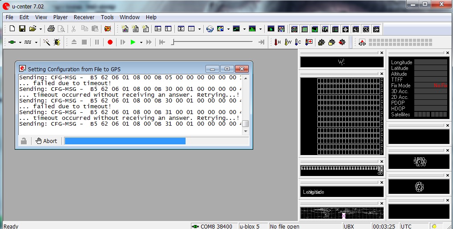Toggle the satellite position docking window
Viewport: 453px width, 229px height.
click(294, 29)
